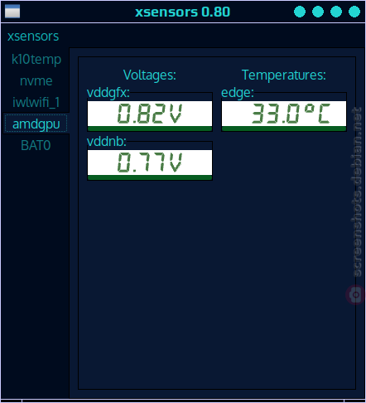This screenshot has height=403, width=366.
Task: Click the Voltages column heading
Action: 150,75
